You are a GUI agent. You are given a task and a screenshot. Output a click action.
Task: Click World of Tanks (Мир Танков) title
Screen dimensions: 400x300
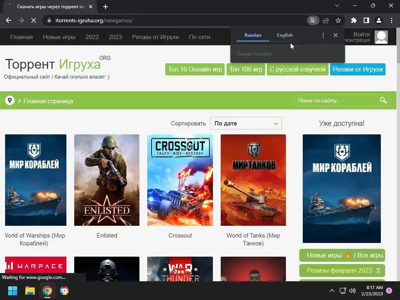[253, 239]
